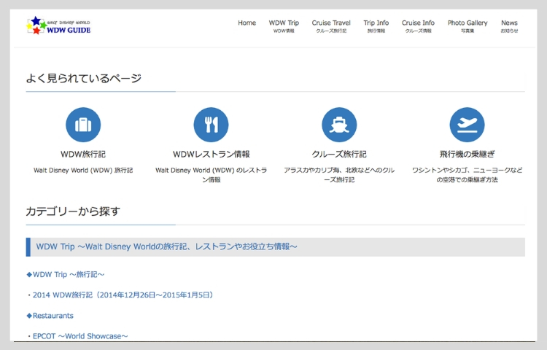Go to the Home menu item
The width and height of the screenshot is (547, 350).
247,23
